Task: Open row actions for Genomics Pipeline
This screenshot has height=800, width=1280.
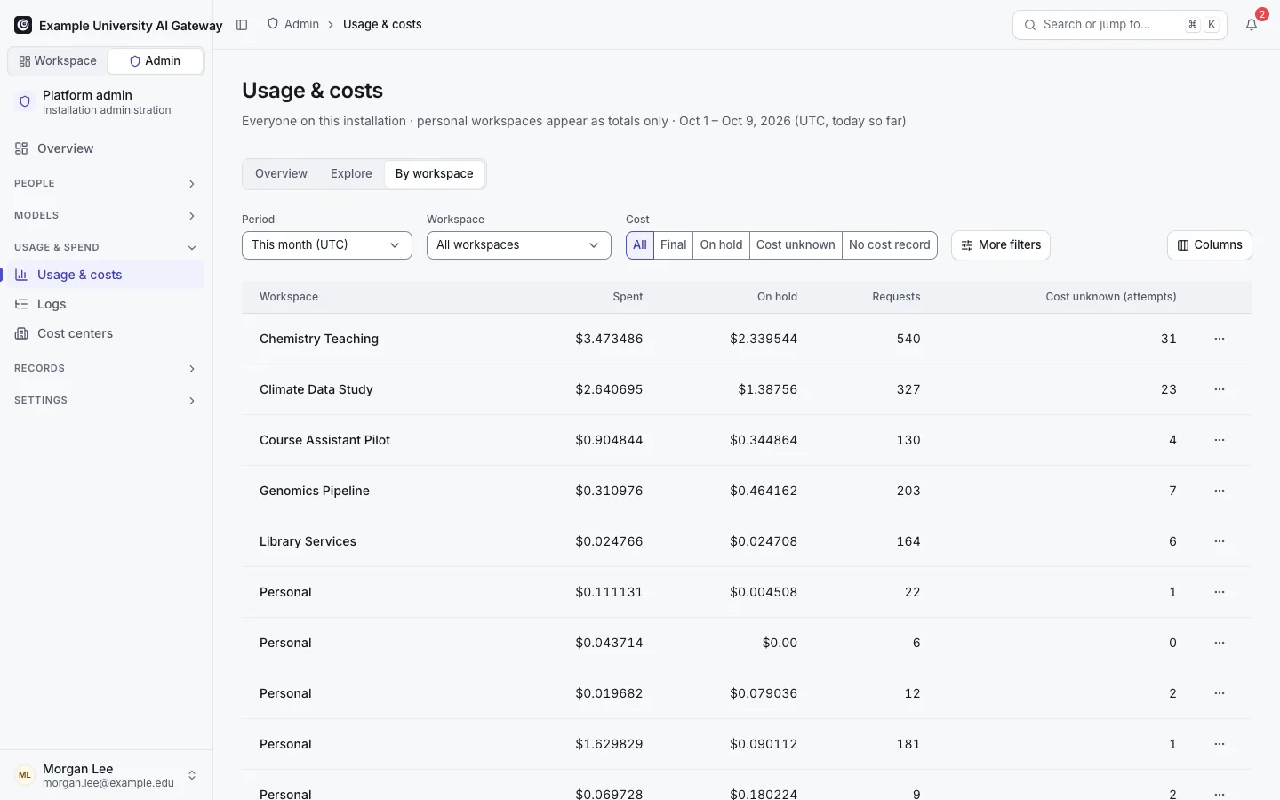Action: [x=1220, y=491]
